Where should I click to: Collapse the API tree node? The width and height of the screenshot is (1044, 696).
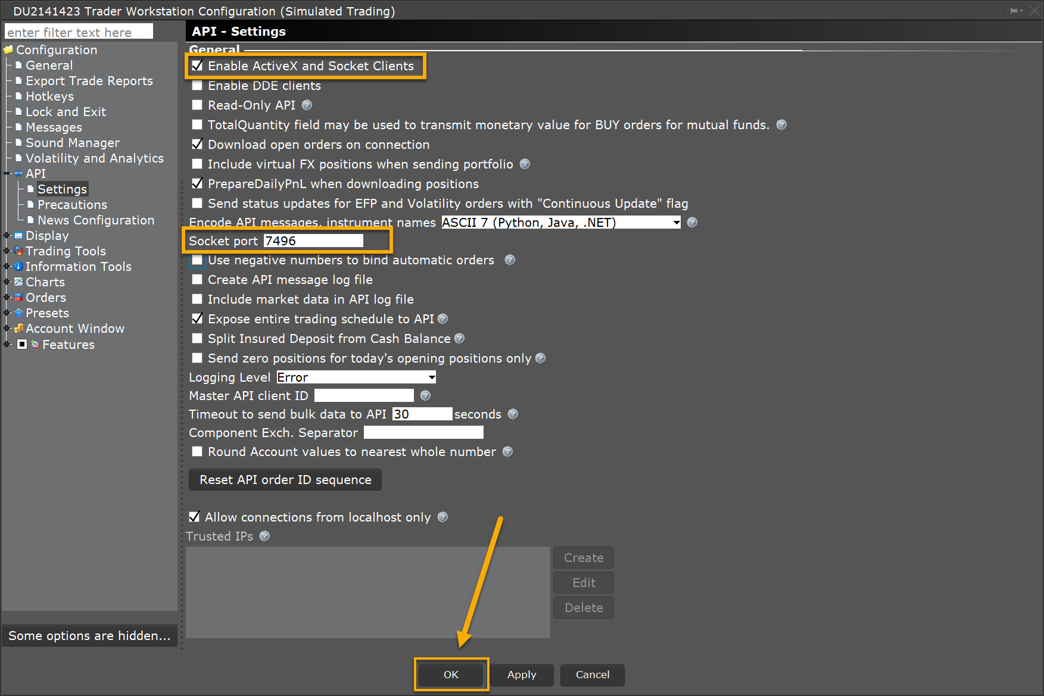[x=7, y=173]
